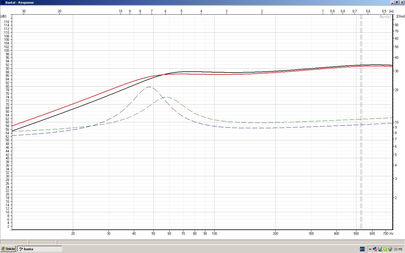This screenshot has height=253, width=405.
Task: Click the disconnected network tray icon
Action: point(375,249)
